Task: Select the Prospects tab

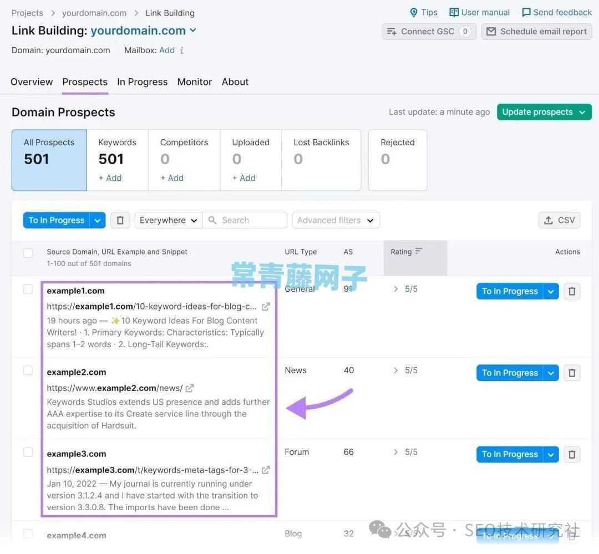Action: (85, 82)
